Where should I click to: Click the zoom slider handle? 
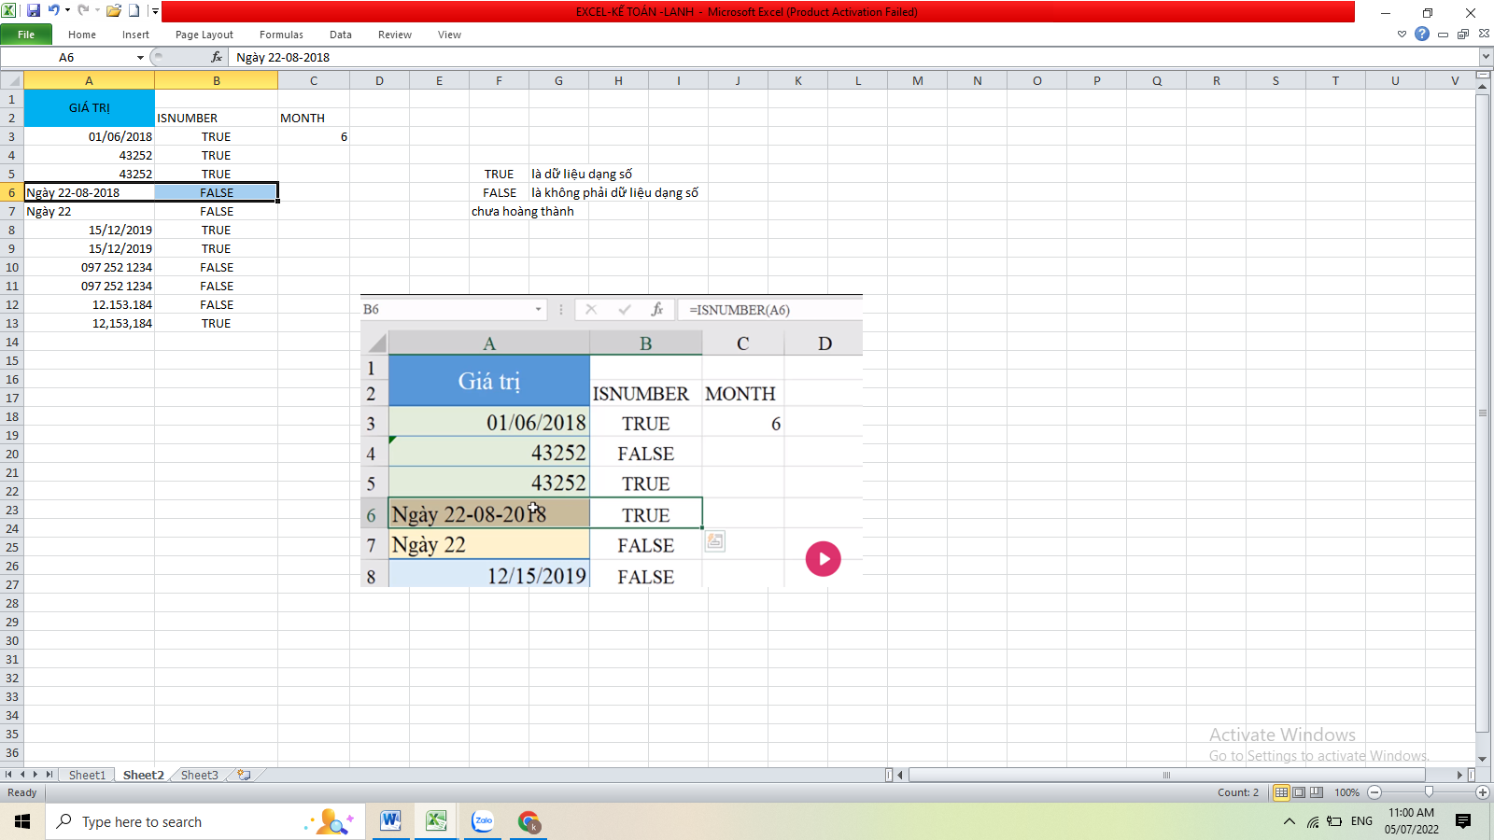tap(1429, 792)
